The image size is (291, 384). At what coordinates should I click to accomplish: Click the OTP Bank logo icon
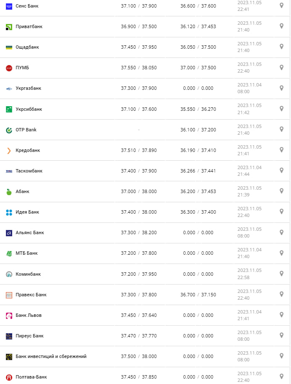click(9, 130)
